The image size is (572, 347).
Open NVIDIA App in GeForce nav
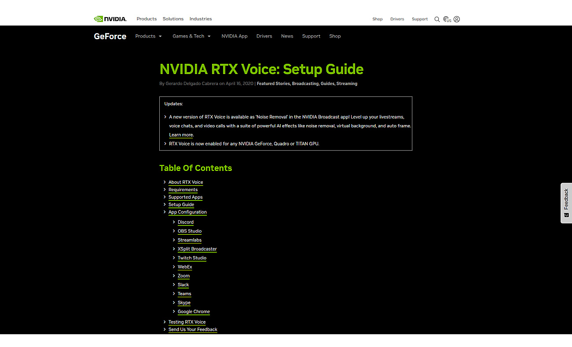click(x=235, y=36)
